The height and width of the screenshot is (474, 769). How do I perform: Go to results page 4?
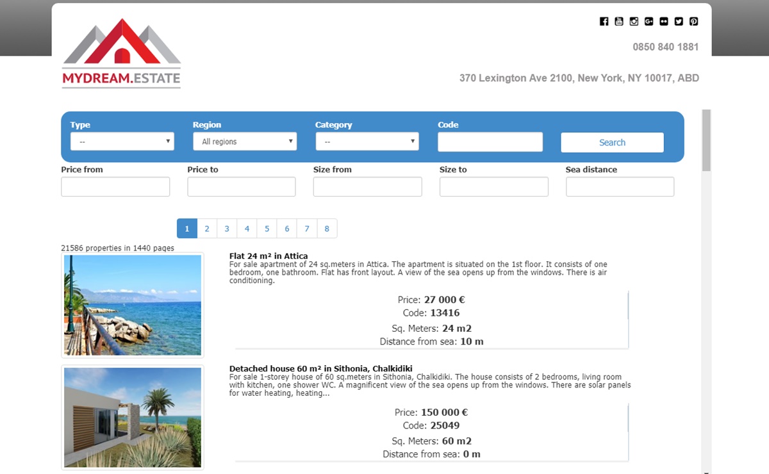click(x=247, y=229)
